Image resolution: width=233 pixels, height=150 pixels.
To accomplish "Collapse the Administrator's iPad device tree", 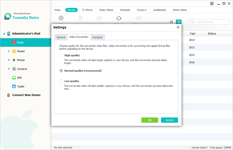I will click(4, 34).
